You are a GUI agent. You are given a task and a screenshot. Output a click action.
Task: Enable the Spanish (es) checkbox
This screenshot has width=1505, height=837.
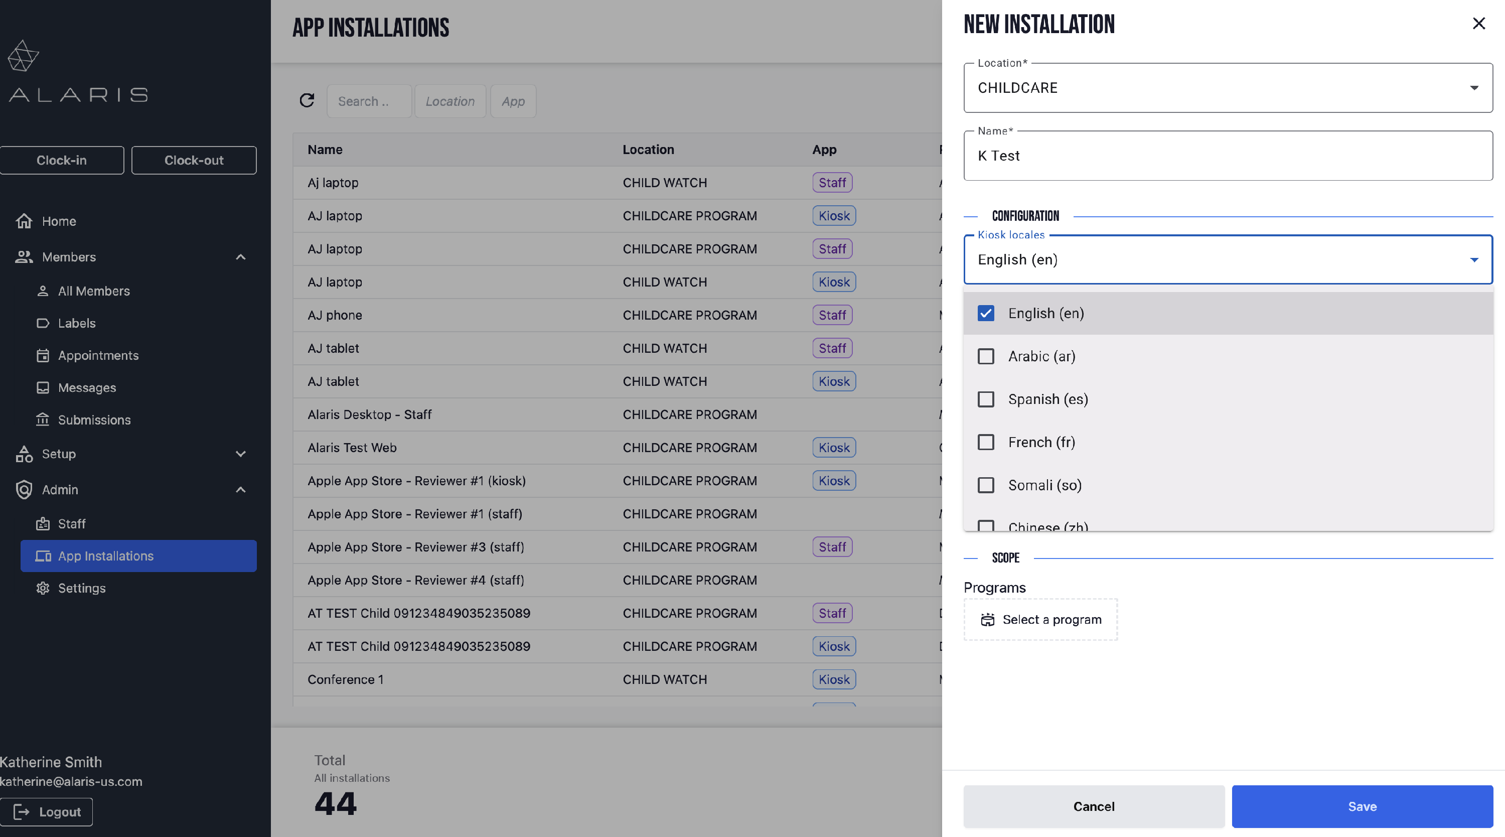click(x=986, y=399)
